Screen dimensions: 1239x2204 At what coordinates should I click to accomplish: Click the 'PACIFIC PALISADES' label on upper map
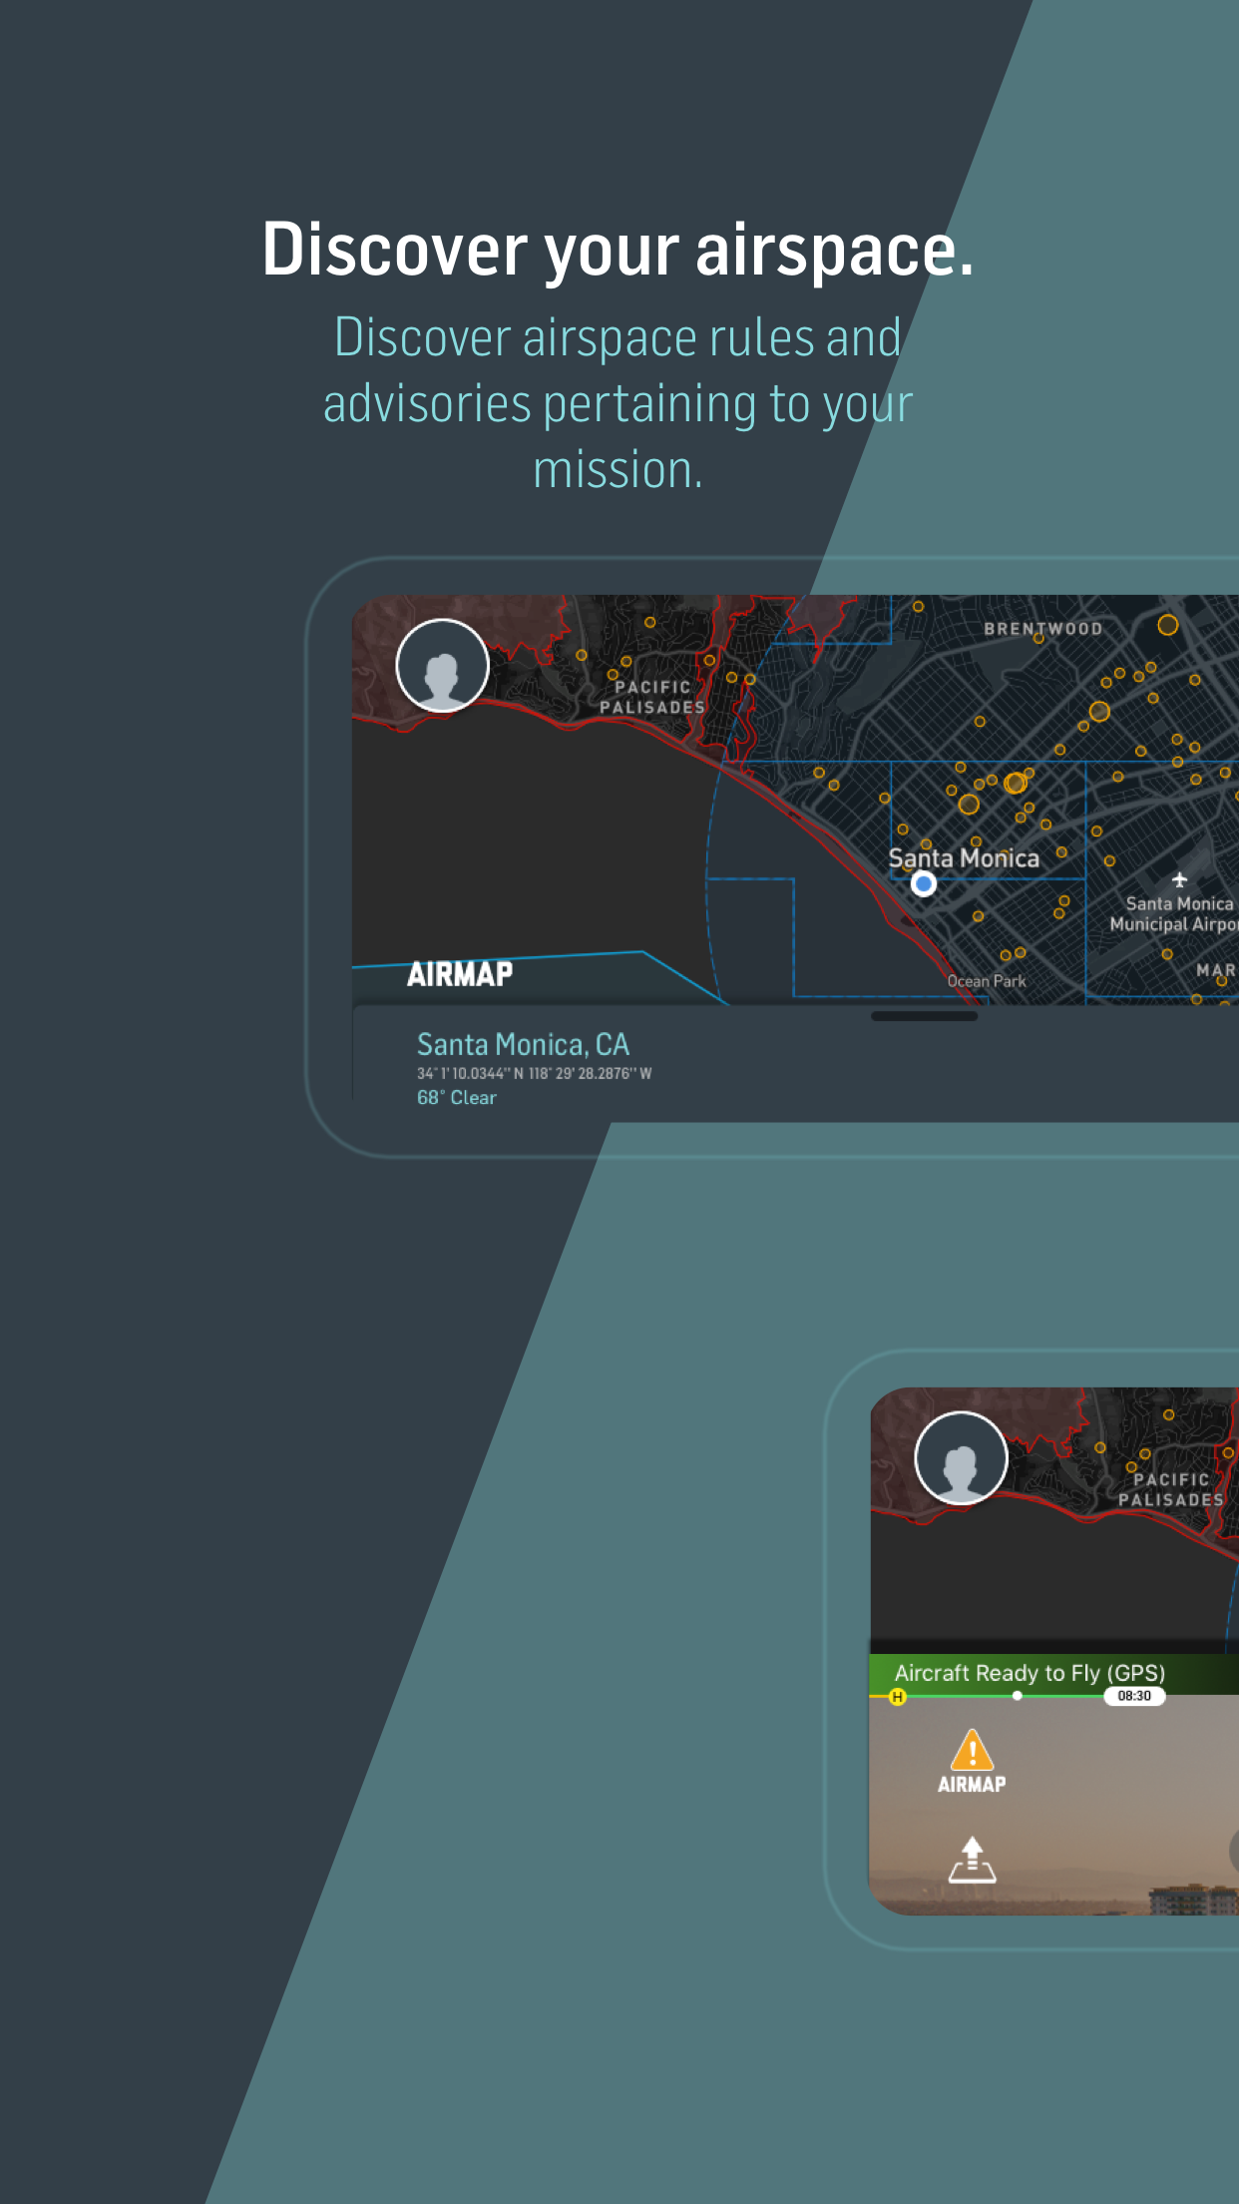[x=652, y=697]
